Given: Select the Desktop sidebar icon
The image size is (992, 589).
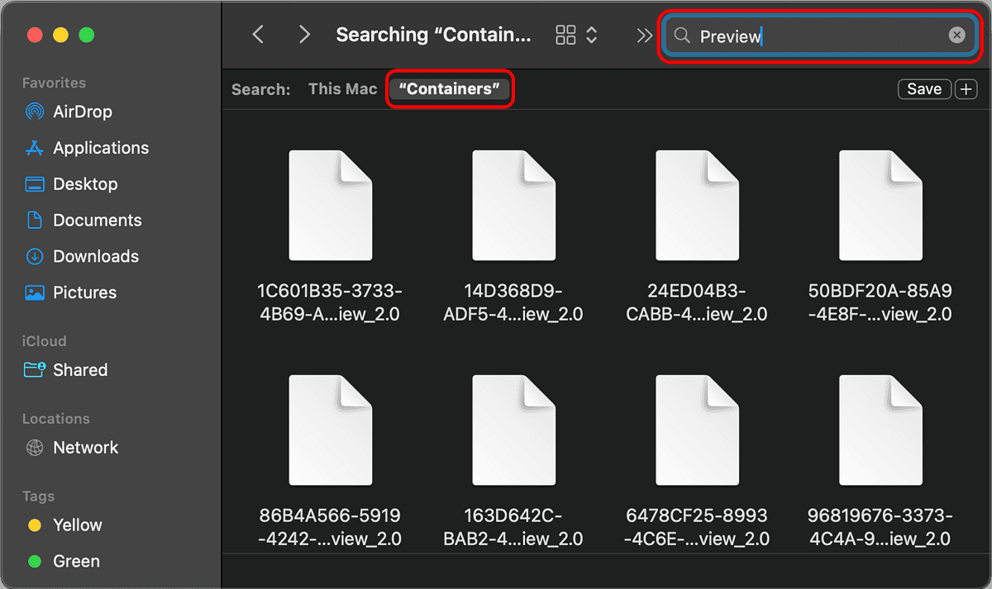Looking at the screenshot, I should [x=35, y=184].
